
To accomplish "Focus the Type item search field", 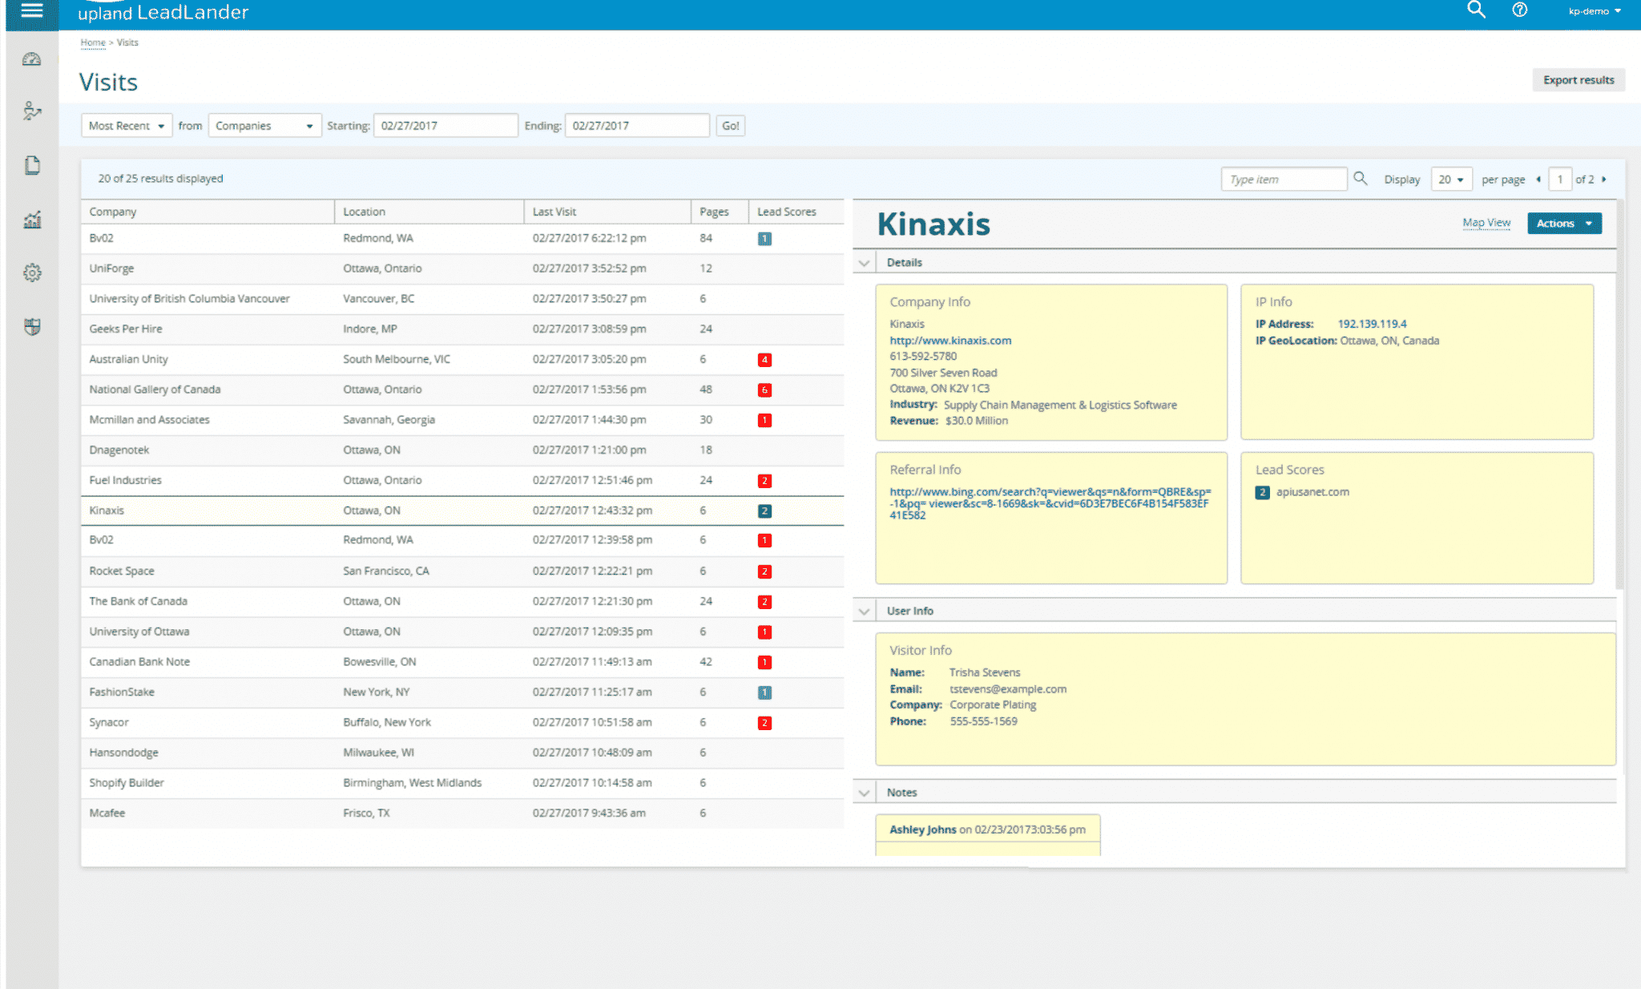I will click(1284, 180).
